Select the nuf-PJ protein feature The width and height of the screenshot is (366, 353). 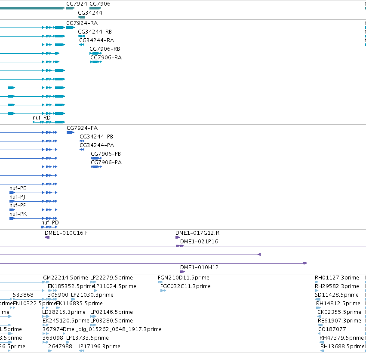tap(34, 201)
